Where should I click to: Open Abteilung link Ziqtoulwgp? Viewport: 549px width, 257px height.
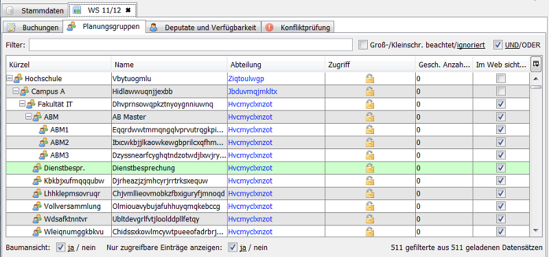[246, 79]
